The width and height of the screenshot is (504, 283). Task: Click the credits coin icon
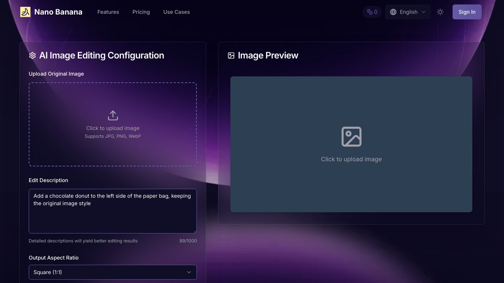point(369,12)
